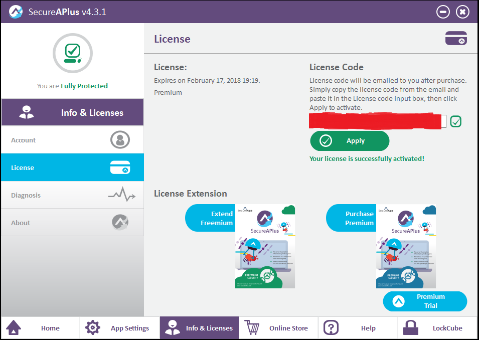Click the 'Your license is successfully activated!' message

pyautogui.click(x=367, y=158)
